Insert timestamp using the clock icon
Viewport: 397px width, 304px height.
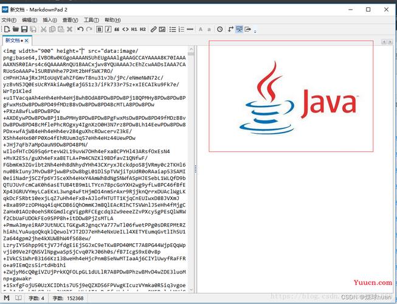click(219, 29)
